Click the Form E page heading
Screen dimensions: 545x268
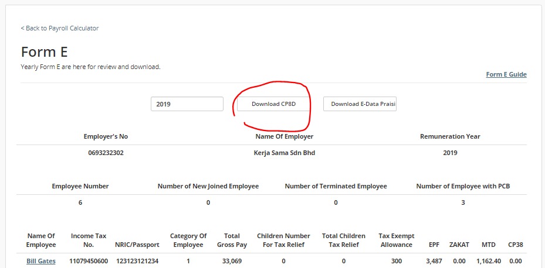(x=44, y=51)
